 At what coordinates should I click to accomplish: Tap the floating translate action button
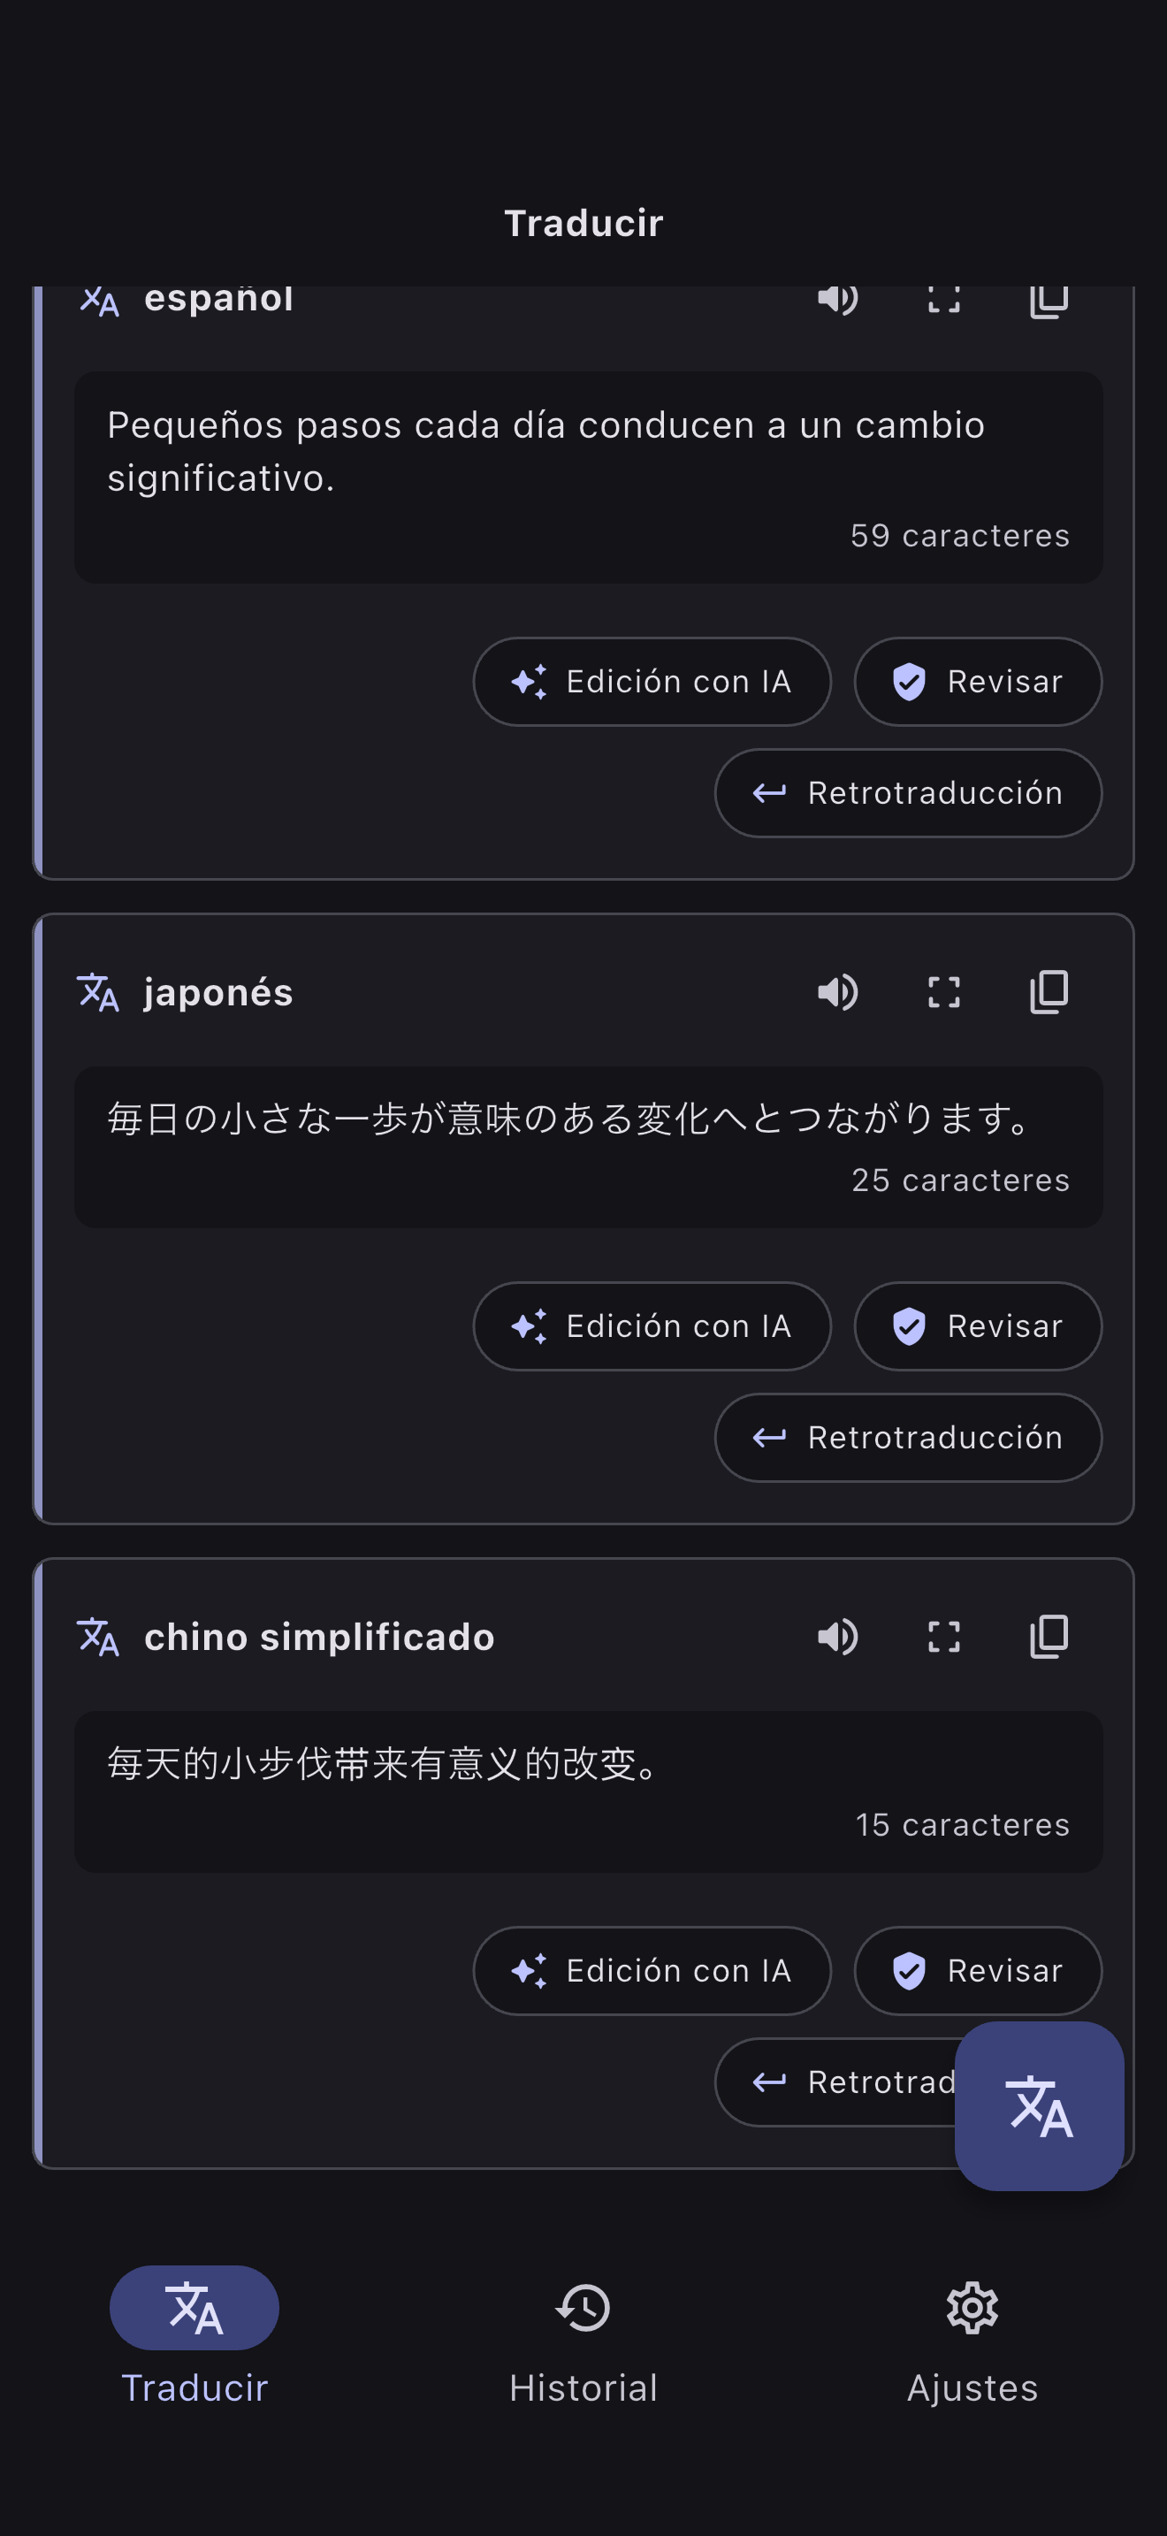1039,2105
